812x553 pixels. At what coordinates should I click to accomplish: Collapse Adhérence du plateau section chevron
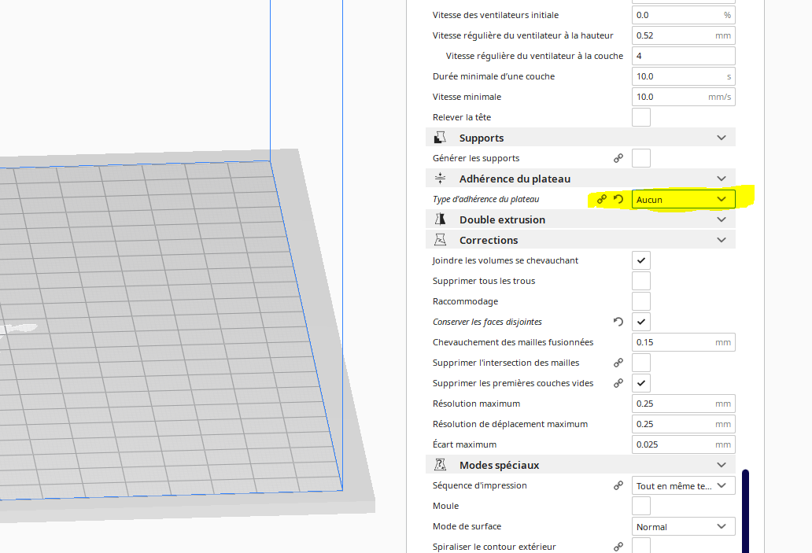[722, 179]
